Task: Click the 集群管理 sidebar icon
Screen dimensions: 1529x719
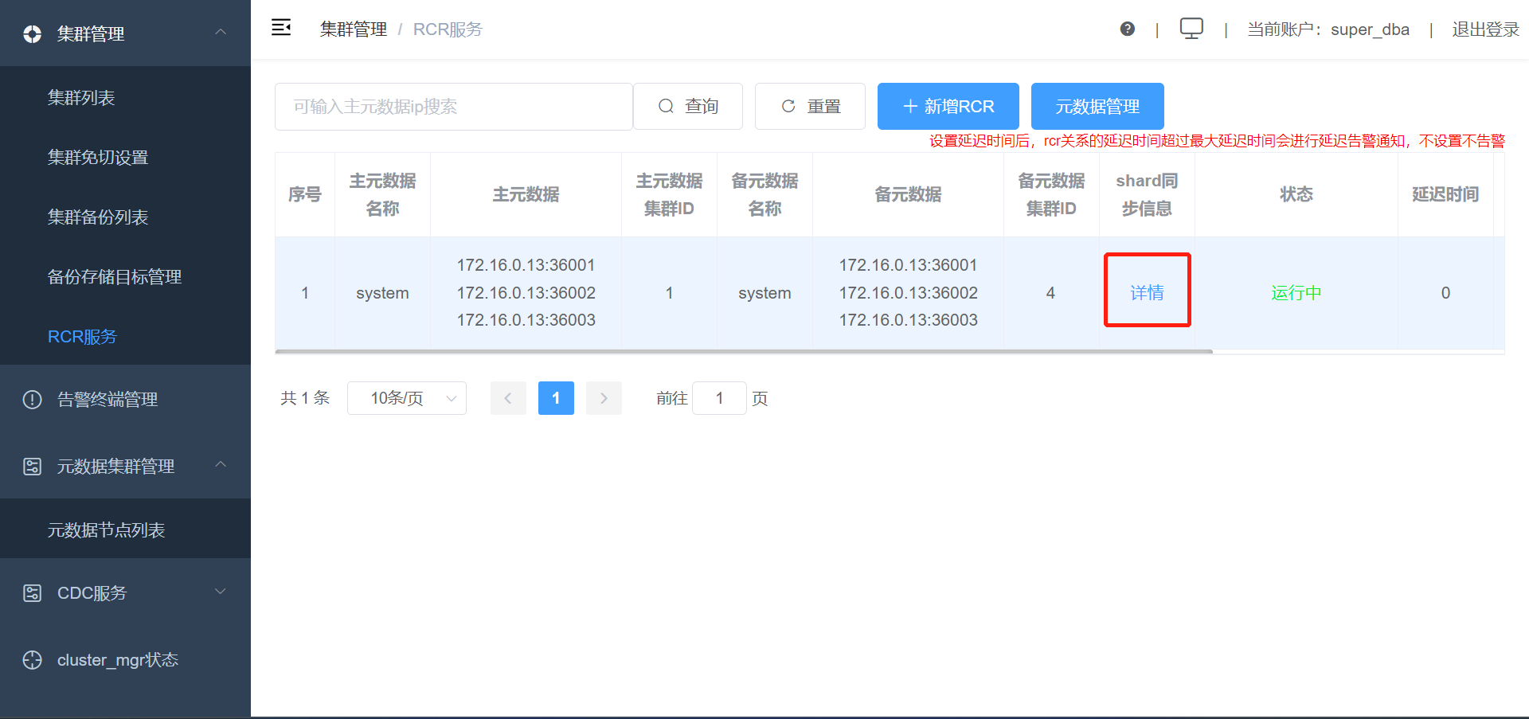Action: tap(32, 34)
